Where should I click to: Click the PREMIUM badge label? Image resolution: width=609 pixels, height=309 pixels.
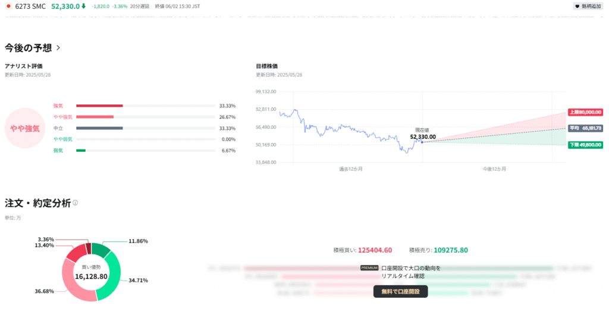[369, 268]
